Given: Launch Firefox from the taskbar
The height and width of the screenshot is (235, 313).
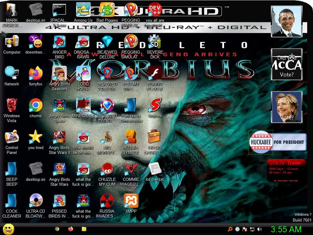Looking at the screenshot, I should (x=71, y=229).
